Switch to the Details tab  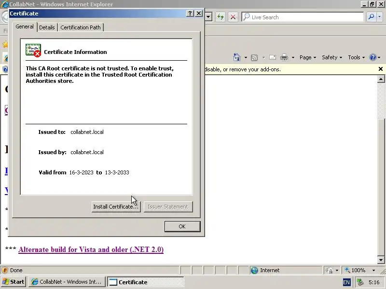[x=47, y=27]
